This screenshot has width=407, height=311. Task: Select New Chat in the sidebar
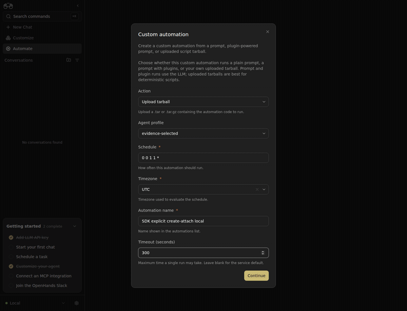[x=42, y=27]
